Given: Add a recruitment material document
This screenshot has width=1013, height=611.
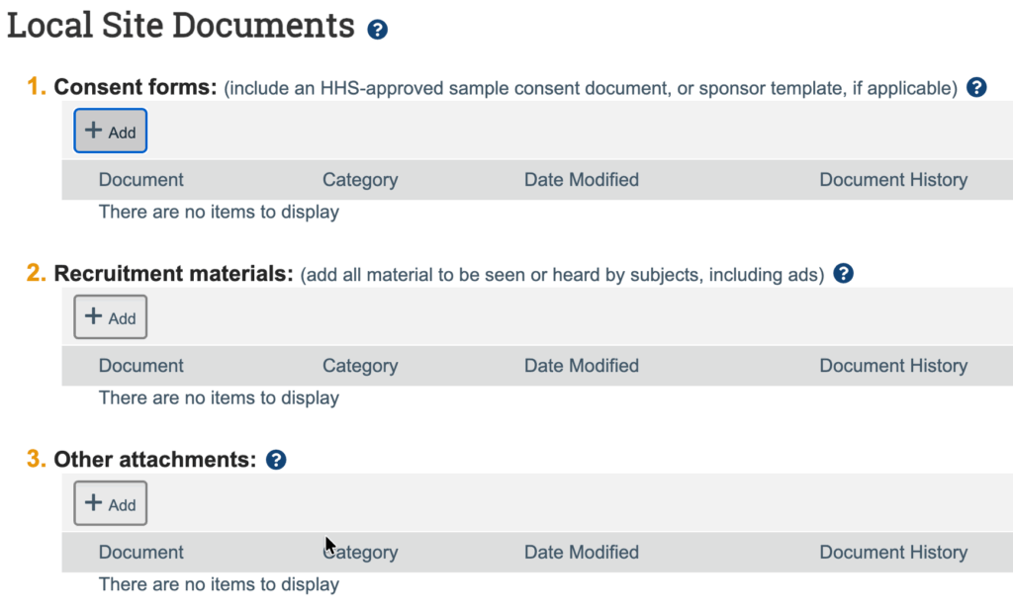Looking at the screenshot, I should coord(110,317).
